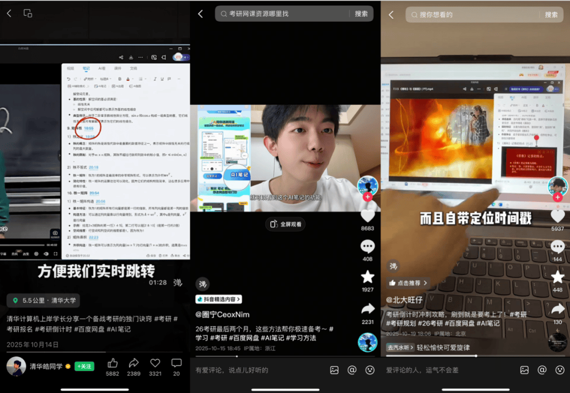Share the 北大旺仔 video via arrow icon
The image size is (570, 393).
click(x=557, y=309)
